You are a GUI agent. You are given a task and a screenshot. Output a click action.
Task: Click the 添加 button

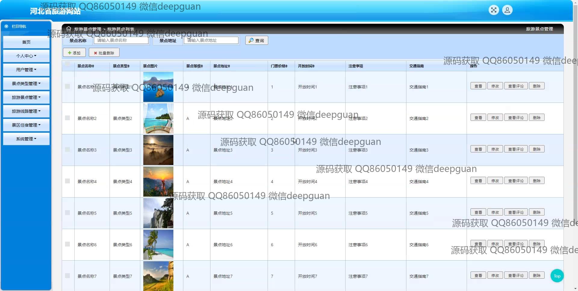(x=74, y=53)
